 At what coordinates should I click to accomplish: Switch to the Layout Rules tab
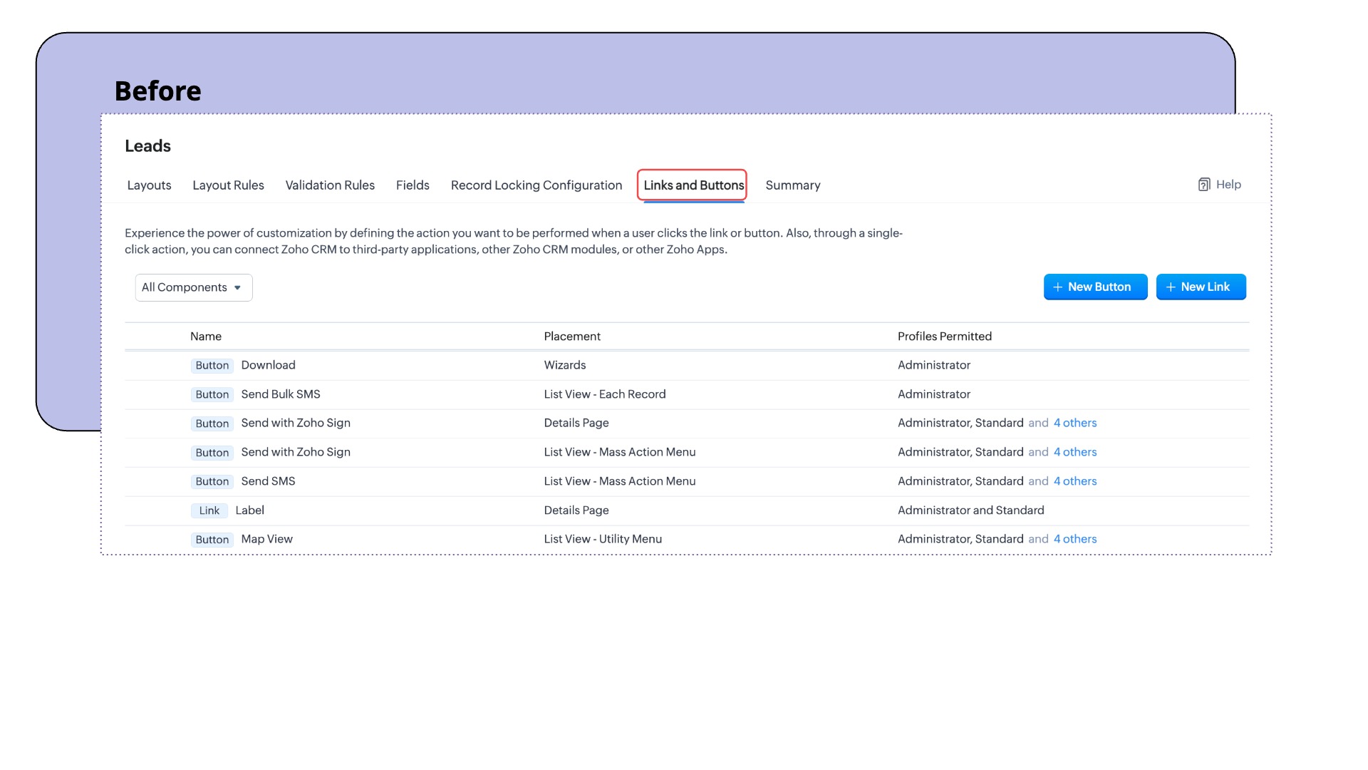228,185
